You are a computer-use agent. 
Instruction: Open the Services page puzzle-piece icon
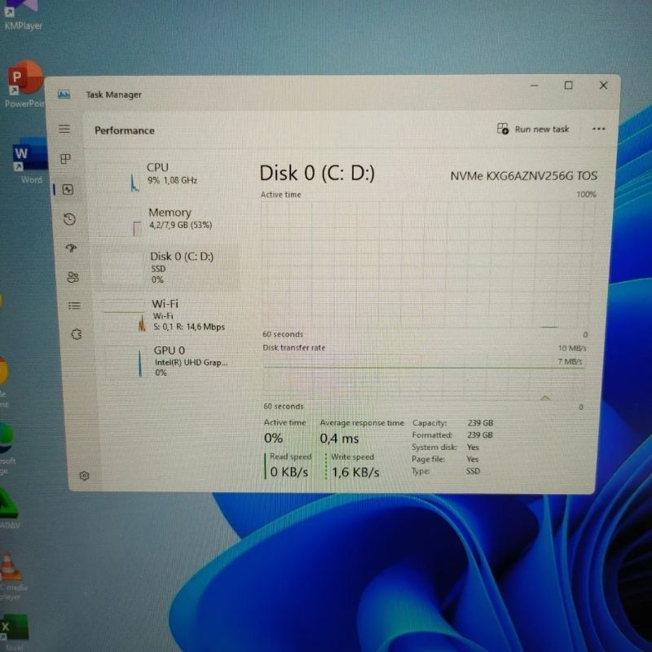point(77,334)
